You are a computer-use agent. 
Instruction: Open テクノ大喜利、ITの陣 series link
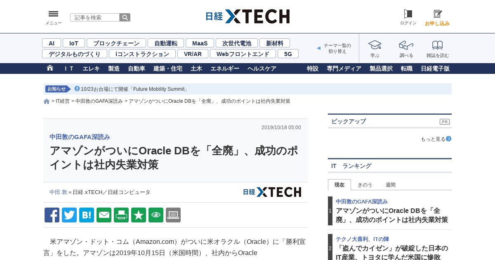pos(362,239)
